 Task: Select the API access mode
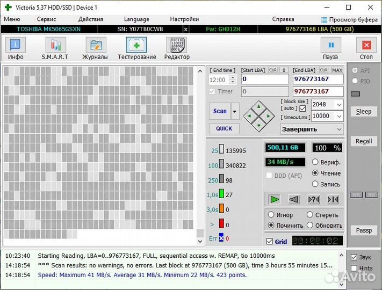pos(355,70)
